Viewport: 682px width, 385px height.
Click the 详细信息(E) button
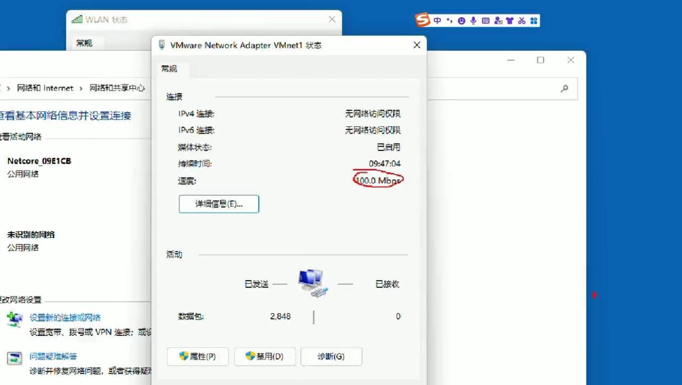coord(218,204)
